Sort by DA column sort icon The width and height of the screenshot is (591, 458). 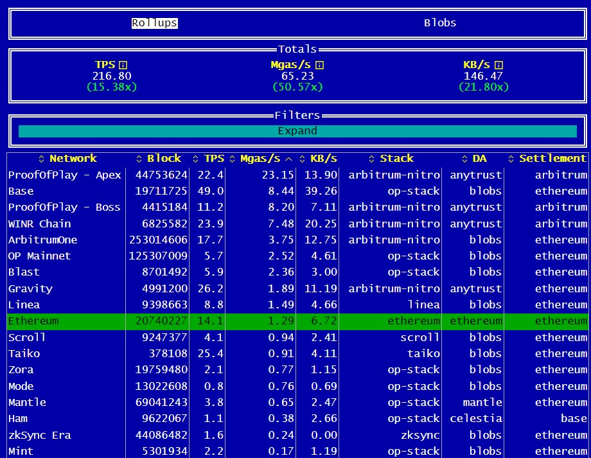point(464,159)
